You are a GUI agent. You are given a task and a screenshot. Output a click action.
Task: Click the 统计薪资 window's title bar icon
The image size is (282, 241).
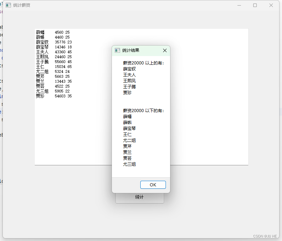click(x=8, y=5)
